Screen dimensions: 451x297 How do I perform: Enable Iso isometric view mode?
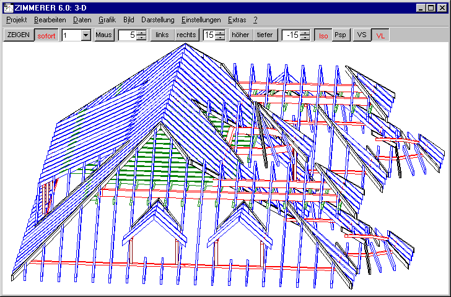tap(323, 35)
